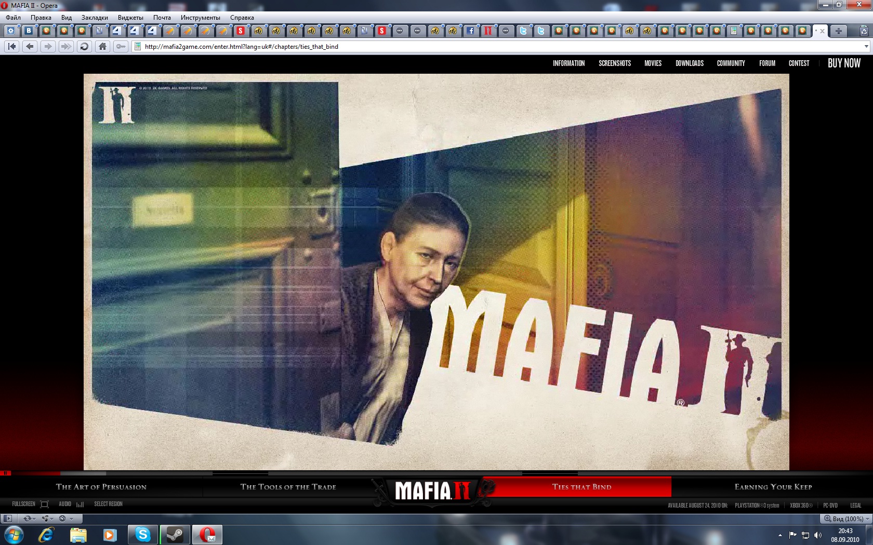Image resolution: width=873 pixels, height=545 pixels.
Task: Open the DOWNLOADS site section
Action: click(690, 63)
